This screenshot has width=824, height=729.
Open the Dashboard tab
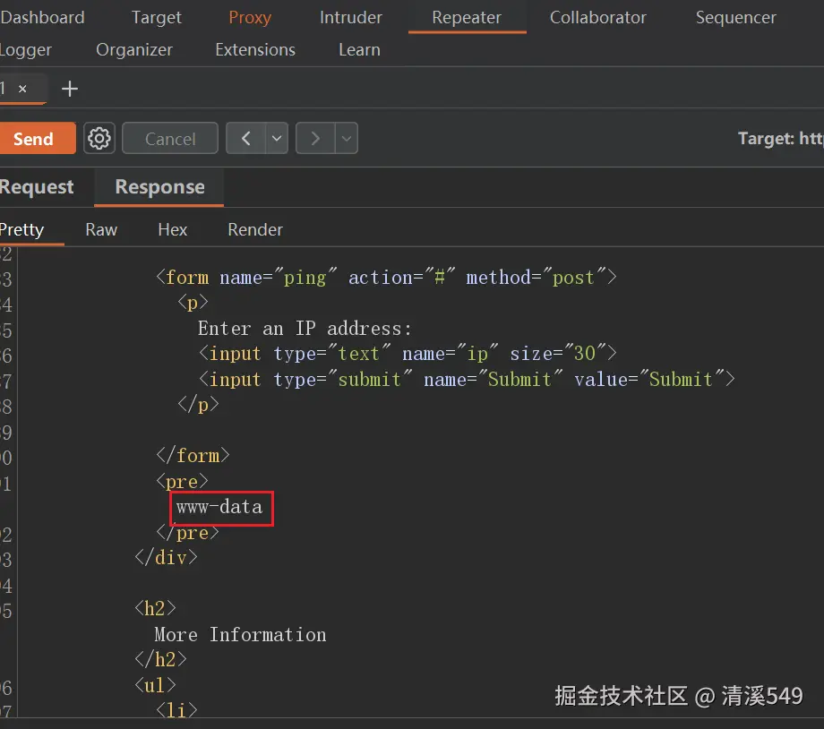pyautogui.click(x=42, y=17)
